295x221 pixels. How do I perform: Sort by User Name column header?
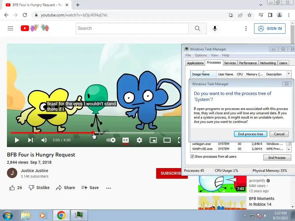click(x=226, y=74)
